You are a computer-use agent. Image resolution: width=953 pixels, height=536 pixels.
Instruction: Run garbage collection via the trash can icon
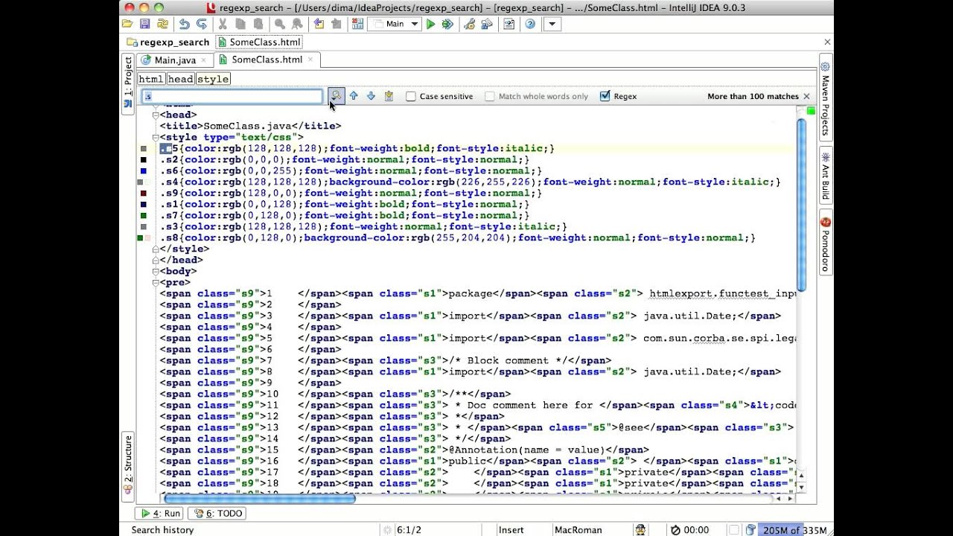coord(750,530)
